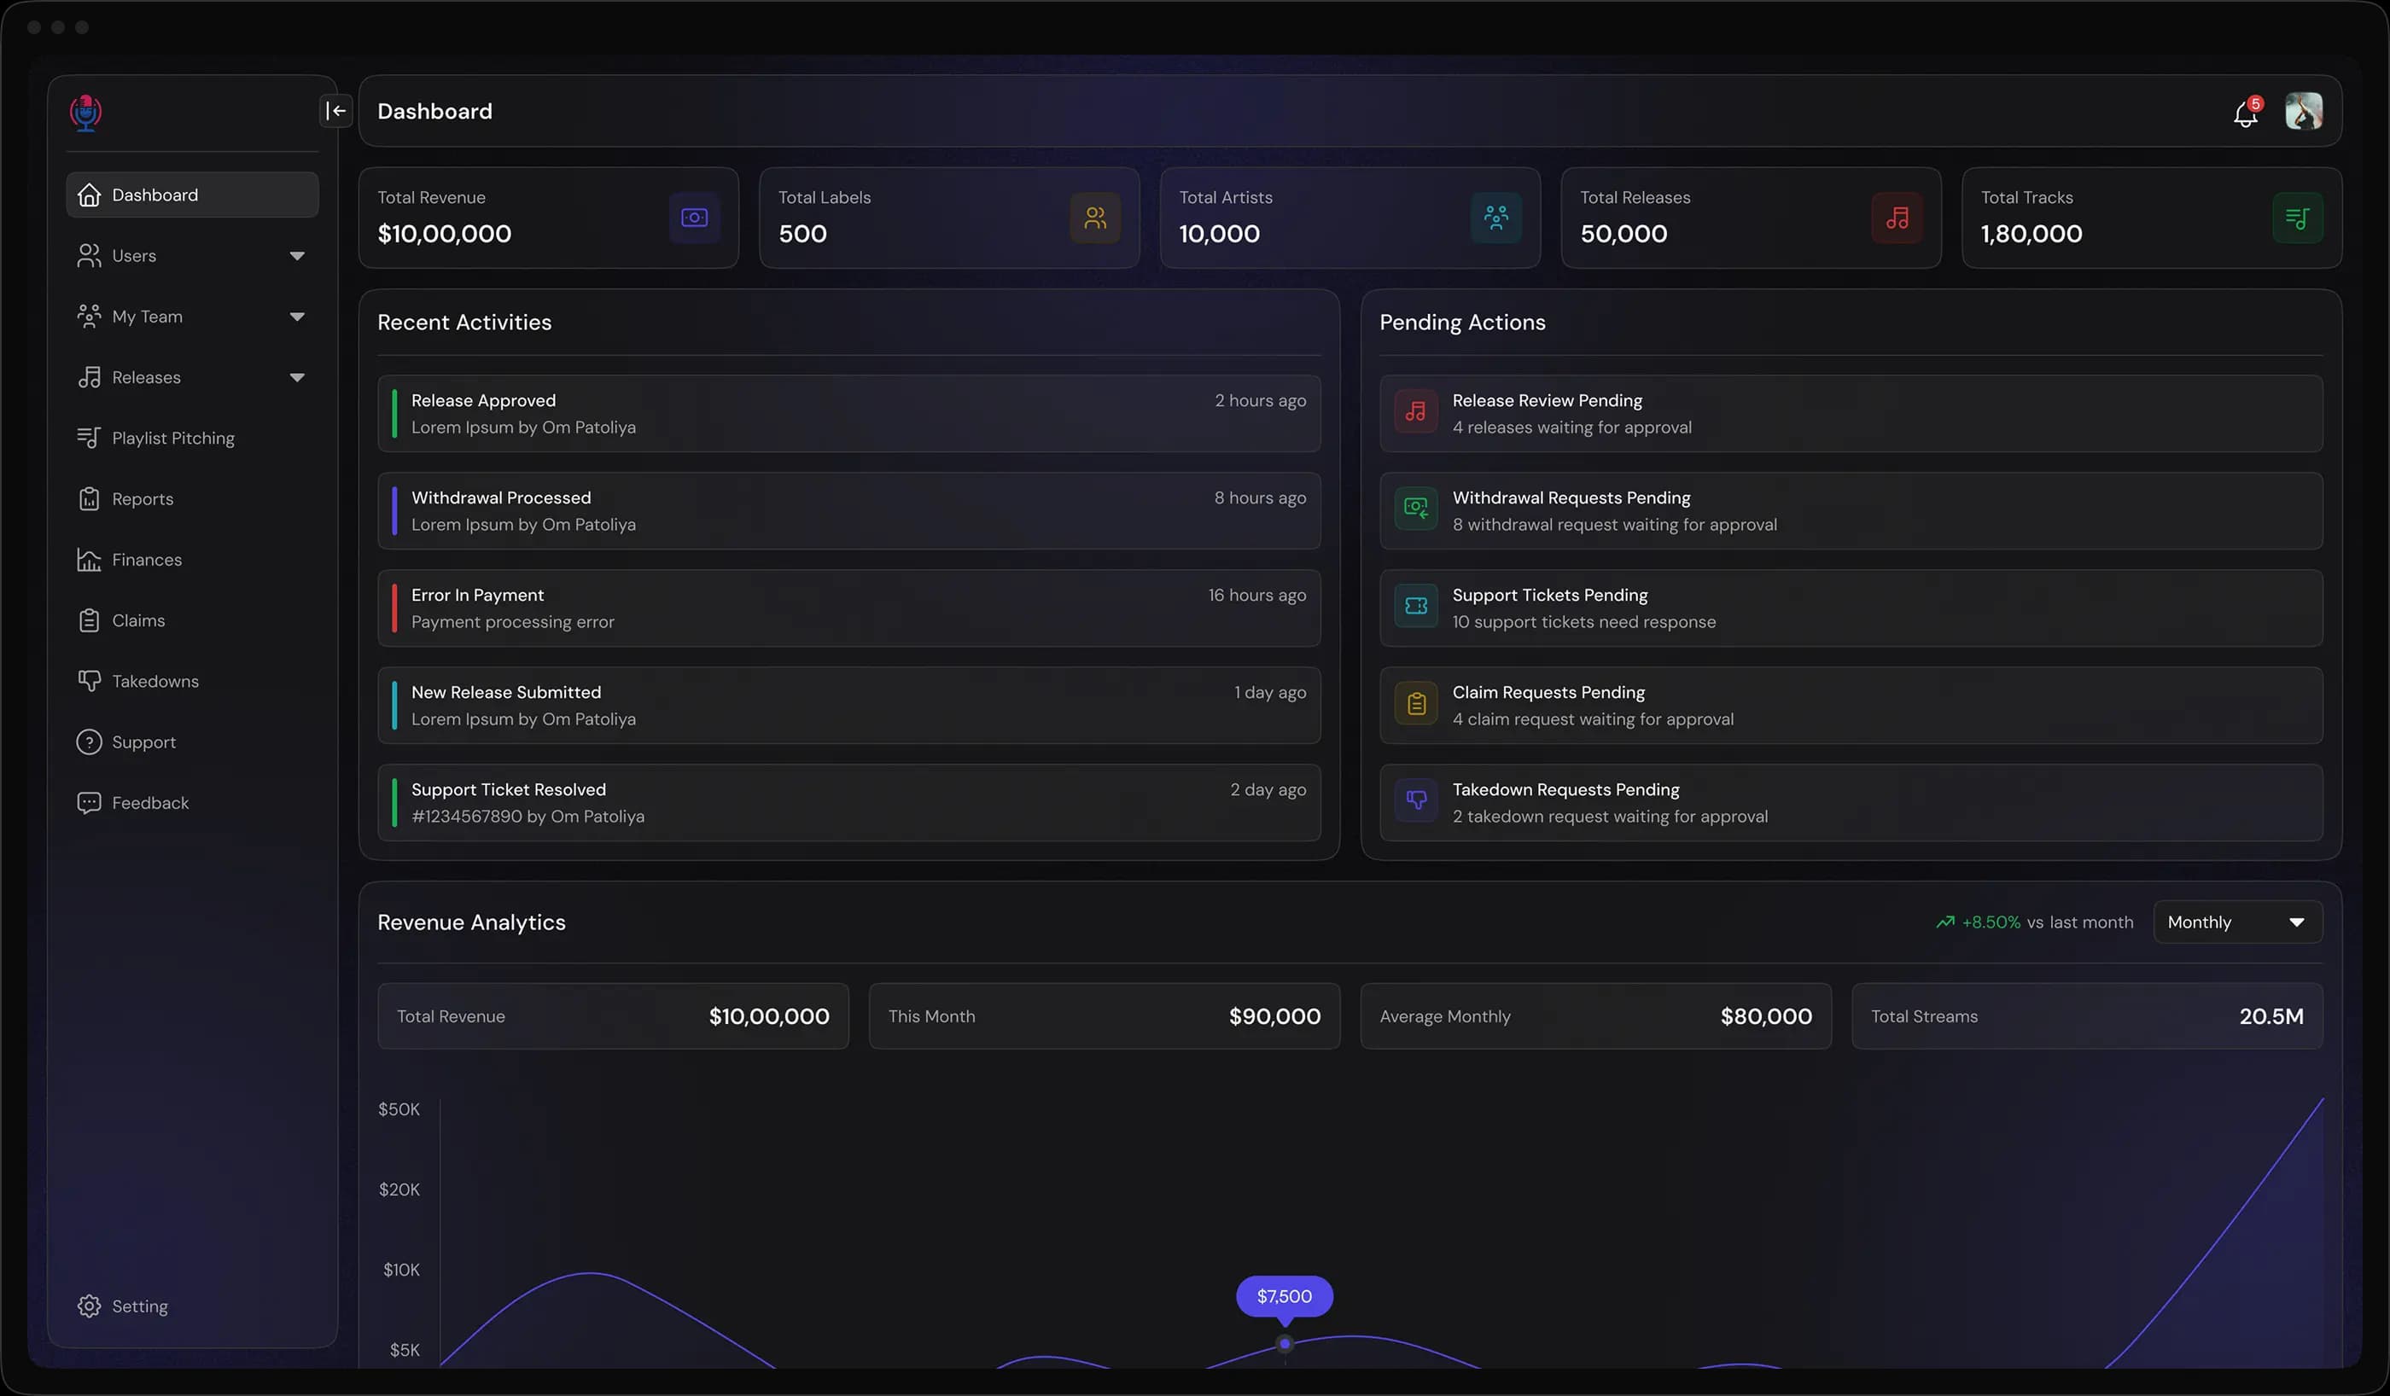
Task: Go to Reports in the sidebar
Action: (x=193, y=499)
